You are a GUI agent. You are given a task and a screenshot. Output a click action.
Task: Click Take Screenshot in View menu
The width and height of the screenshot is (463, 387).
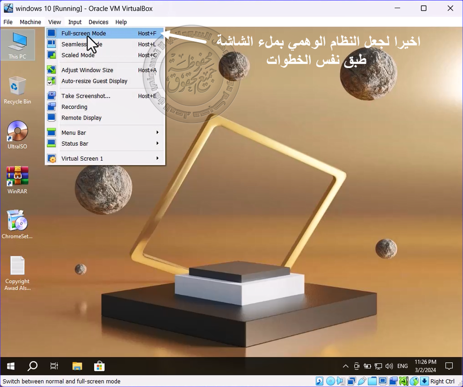tap(86, 96)
